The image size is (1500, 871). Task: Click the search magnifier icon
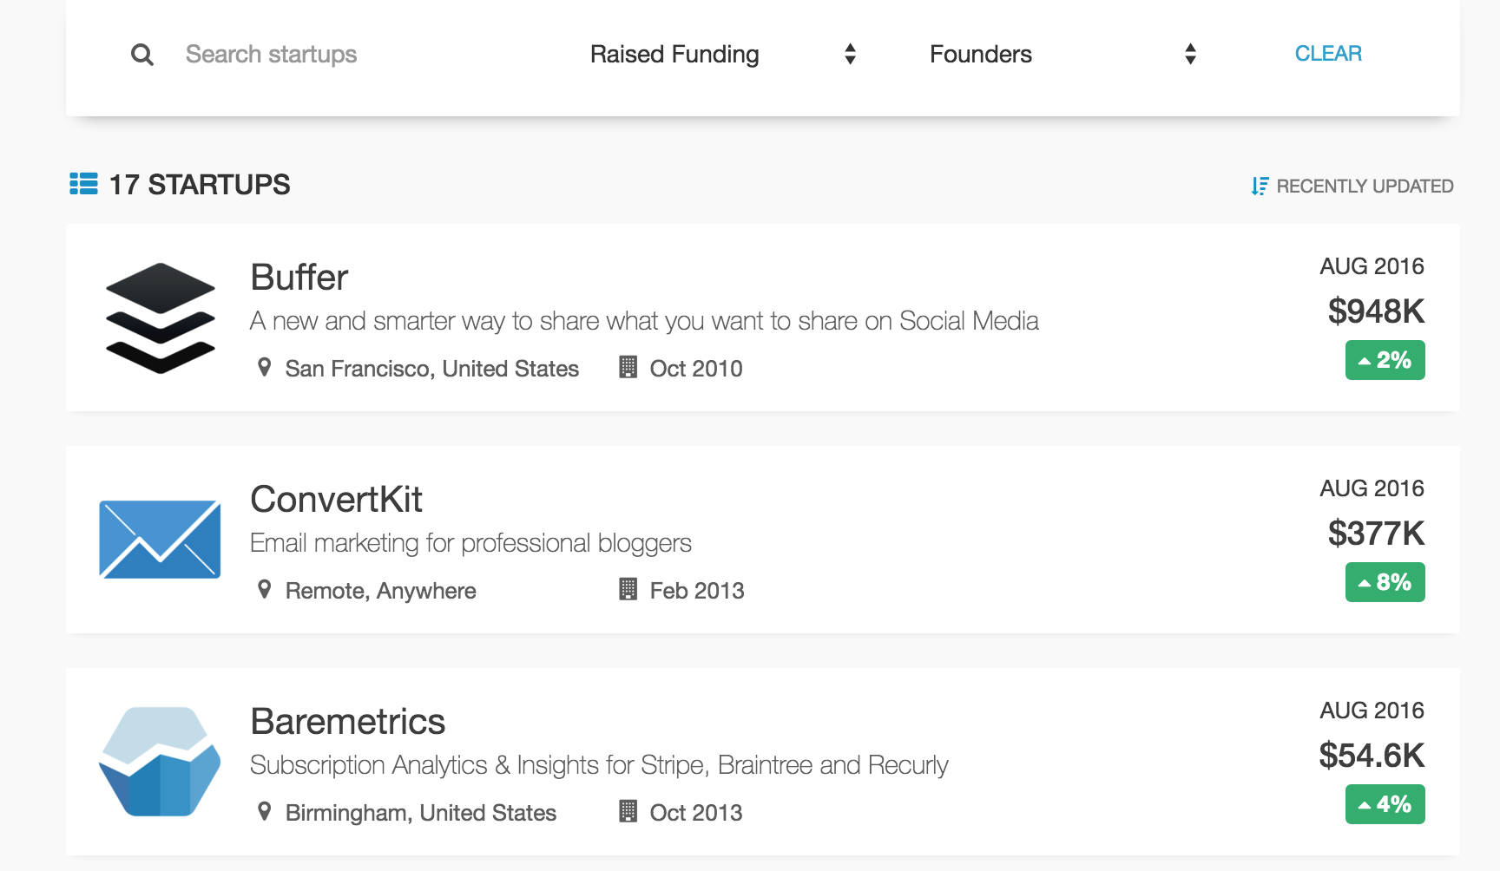pyautogui.click(x=142, y=55)
